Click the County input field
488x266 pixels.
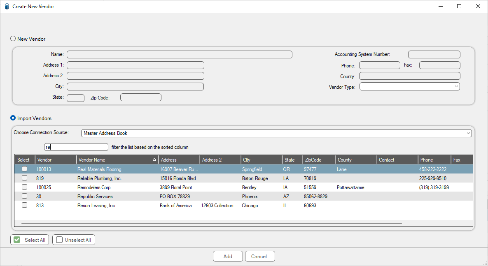pyautogui.click(x=410, y=76)
